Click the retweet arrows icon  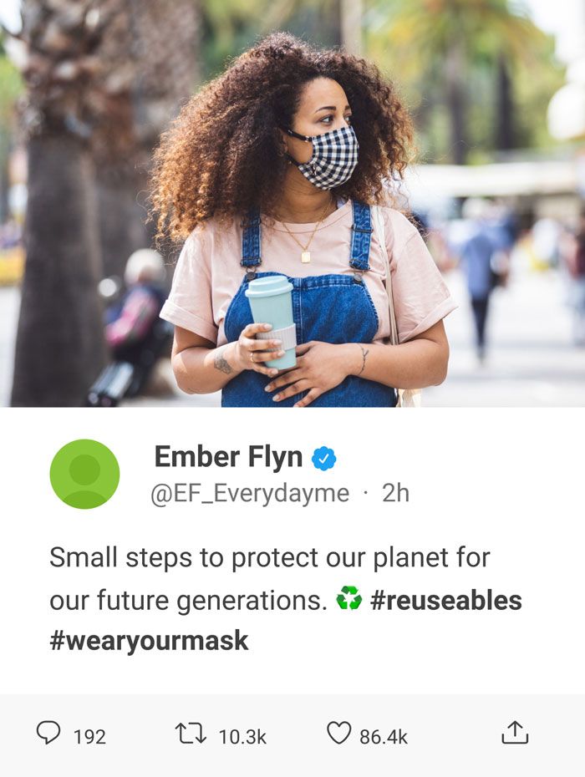click(x=191, y=733)
